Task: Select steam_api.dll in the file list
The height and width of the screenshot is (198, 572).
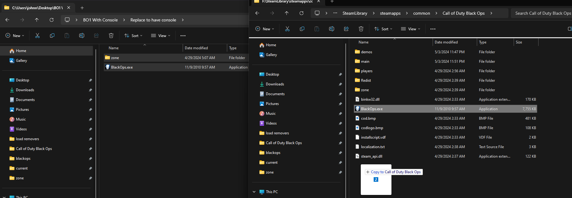Action: pyautogui.click(x=372, y=156)
